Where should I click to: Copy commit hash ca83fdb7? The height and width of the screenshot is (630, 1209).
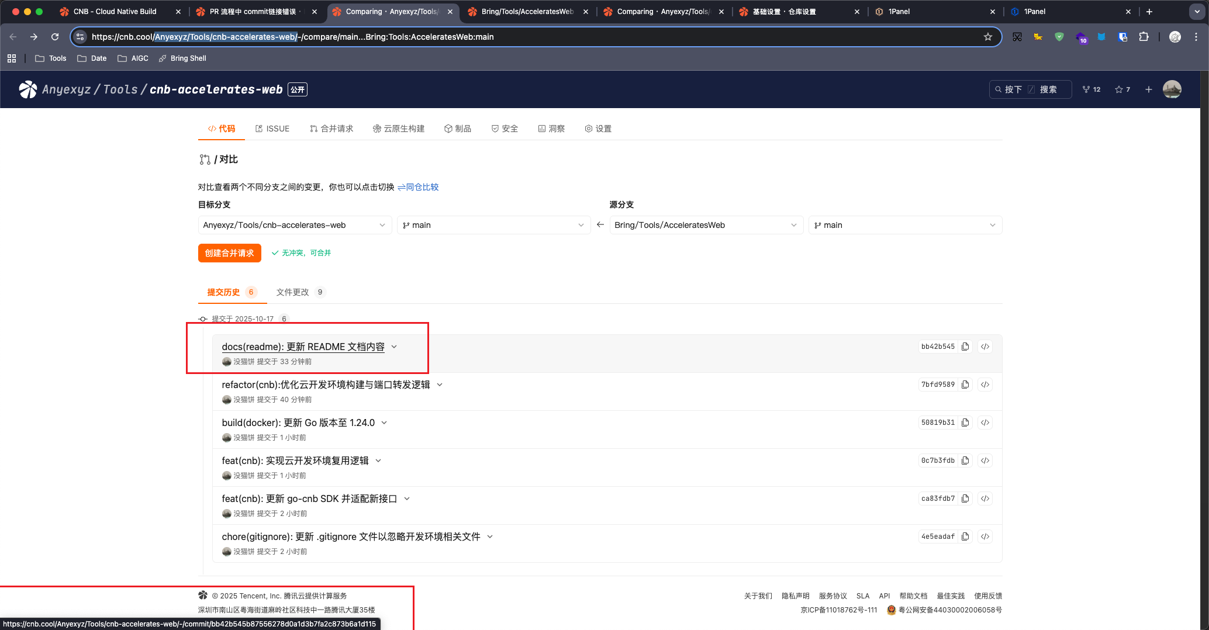965,499
